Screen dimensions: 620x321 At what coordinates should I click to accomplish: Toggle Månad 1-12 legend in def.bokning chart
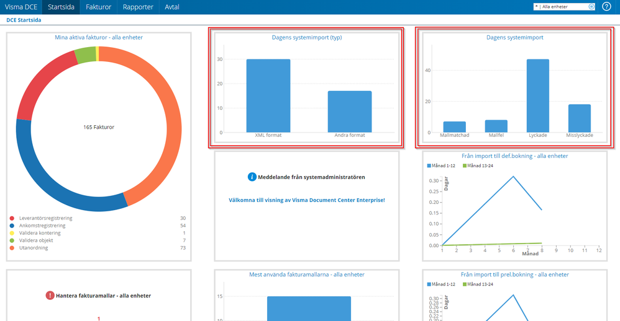pyautogui.click(x=441, y=165)
